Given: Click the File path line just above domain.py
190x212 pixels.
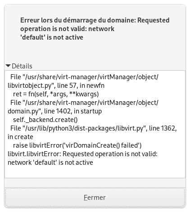Looking at the screenshot, I should tap(84, 103).
